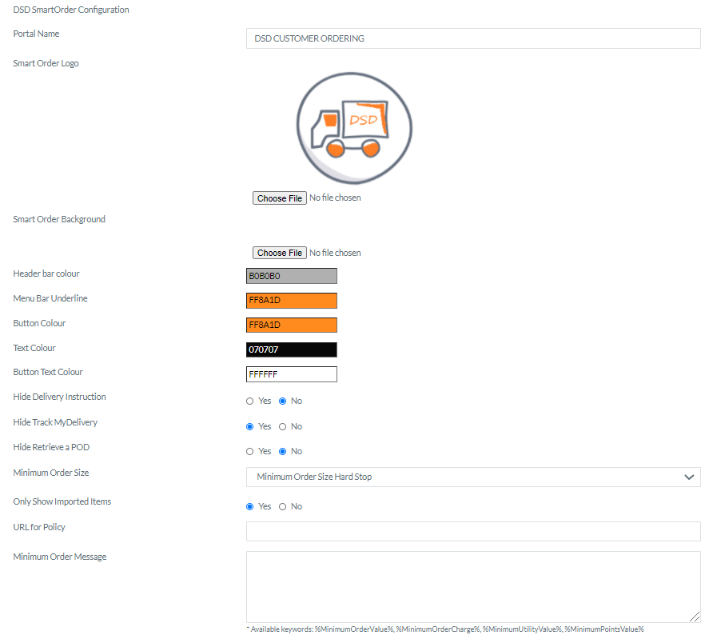Click the 'Hide Track MyDelivery' label
Screen dimensions: 713x643
55,422
